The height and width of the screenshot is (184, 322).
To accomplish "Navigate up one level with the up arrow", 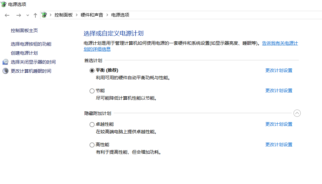I will pyautogui.click(x=35, y=15).
